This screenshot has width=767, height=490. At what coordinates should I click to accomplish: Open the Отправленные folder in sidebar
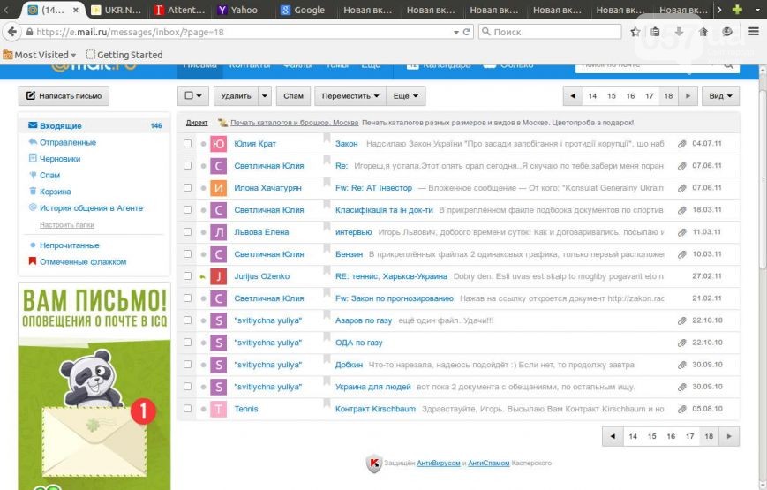[67, 142]
